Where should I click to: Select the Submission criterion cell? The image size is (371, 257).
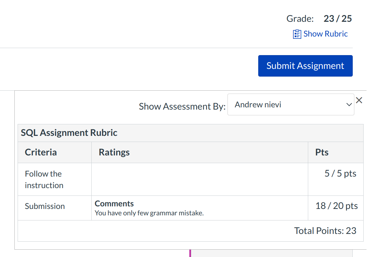point(45,206)
